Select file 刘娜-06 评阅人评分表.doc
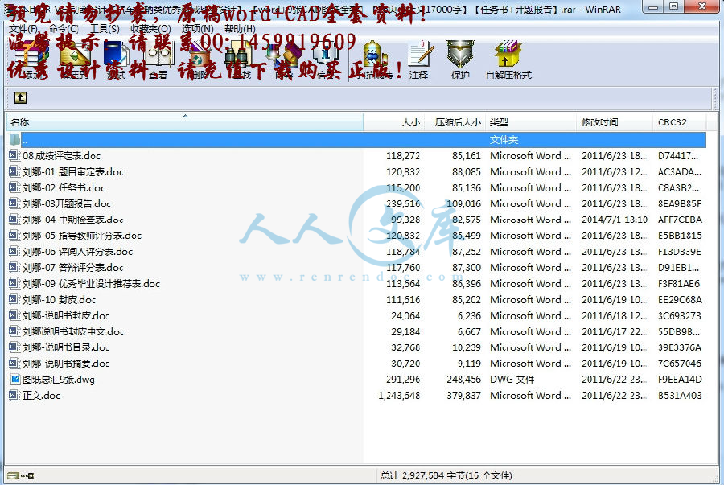 (x=356, y=252)
